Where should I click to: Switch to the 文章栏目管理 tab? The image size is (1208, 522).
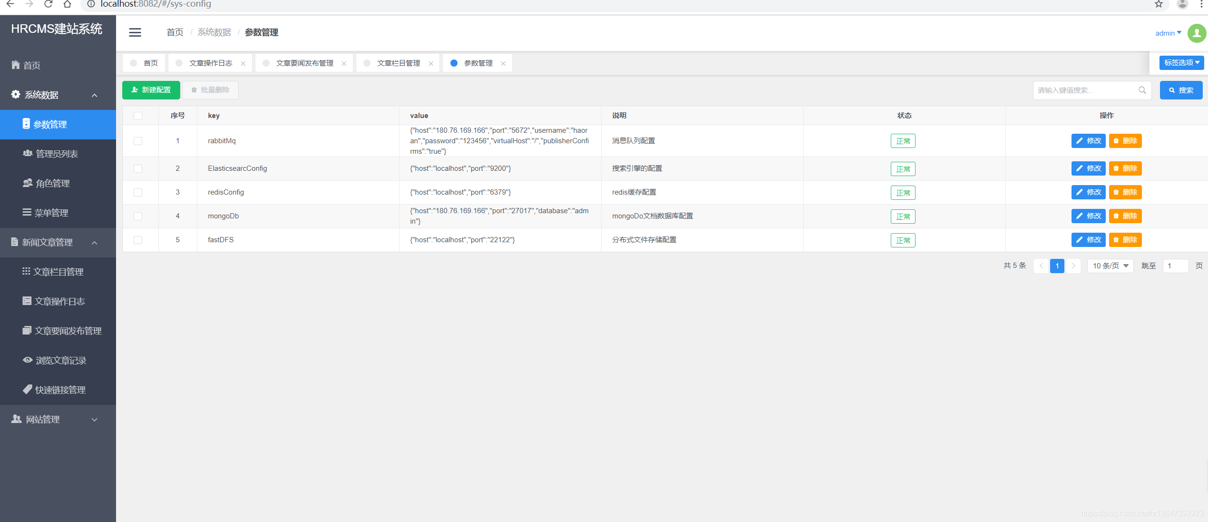point(398,63)
